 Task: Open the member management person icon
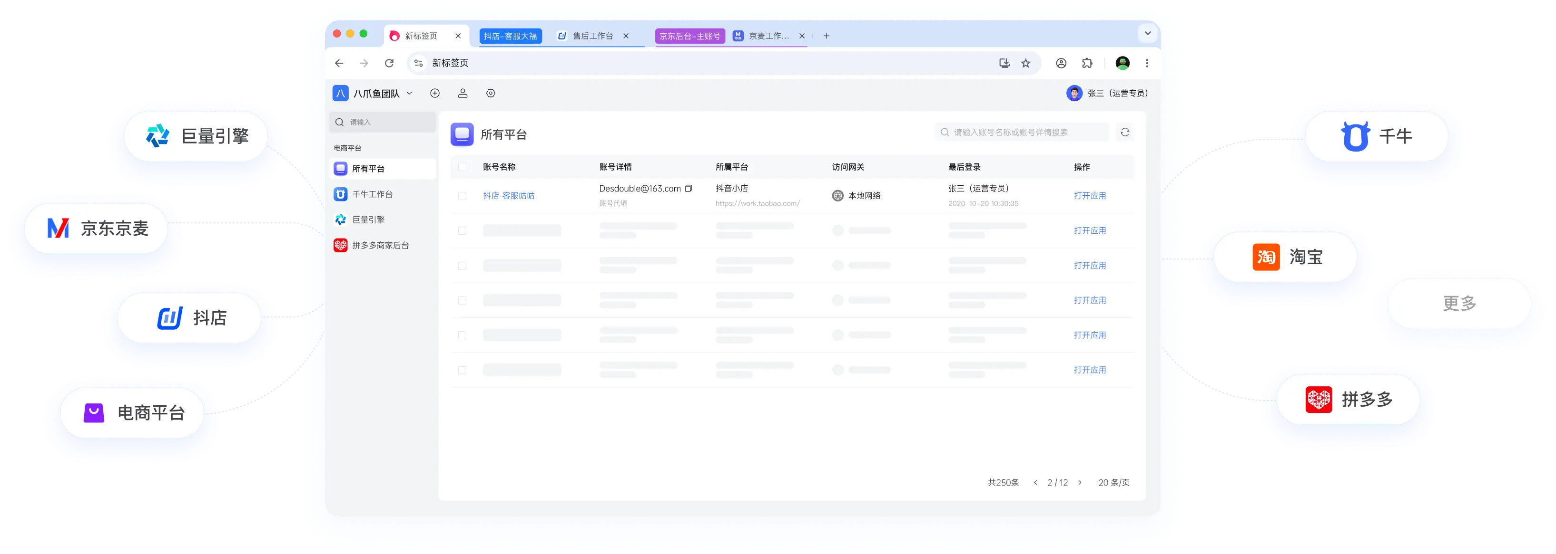point(463,94)
